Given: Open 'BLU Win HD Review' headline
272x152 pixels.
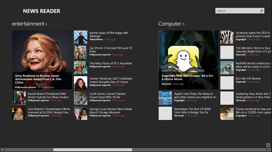Looking at the screenshot, I should (x=248, y=79).
